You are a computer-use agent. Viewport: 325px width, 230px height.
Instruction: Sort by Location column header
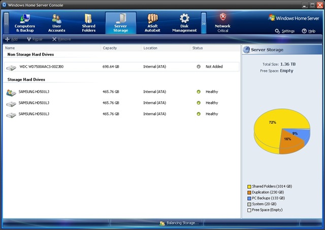pos(166,48)
